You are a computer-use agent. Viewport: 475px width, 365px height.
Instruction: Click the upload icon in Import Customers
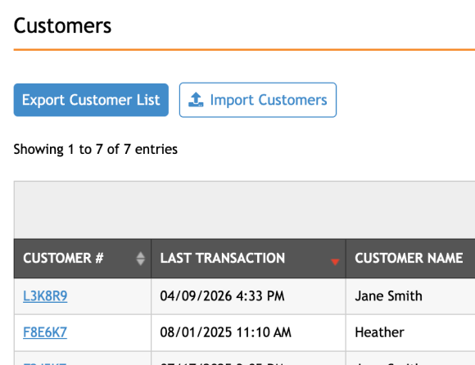coord(196,100)
